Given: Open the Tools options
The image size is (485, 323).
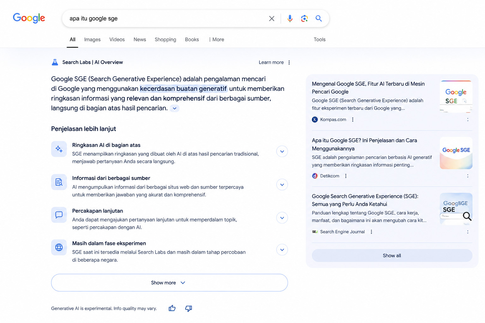Looking at the screenshot, I should point(320,39).
